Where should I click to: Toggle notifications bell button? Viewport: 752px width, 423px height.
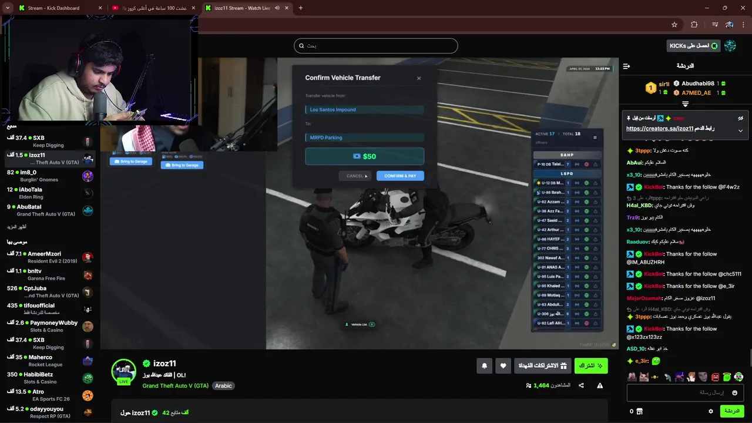(x=484, y=365)
